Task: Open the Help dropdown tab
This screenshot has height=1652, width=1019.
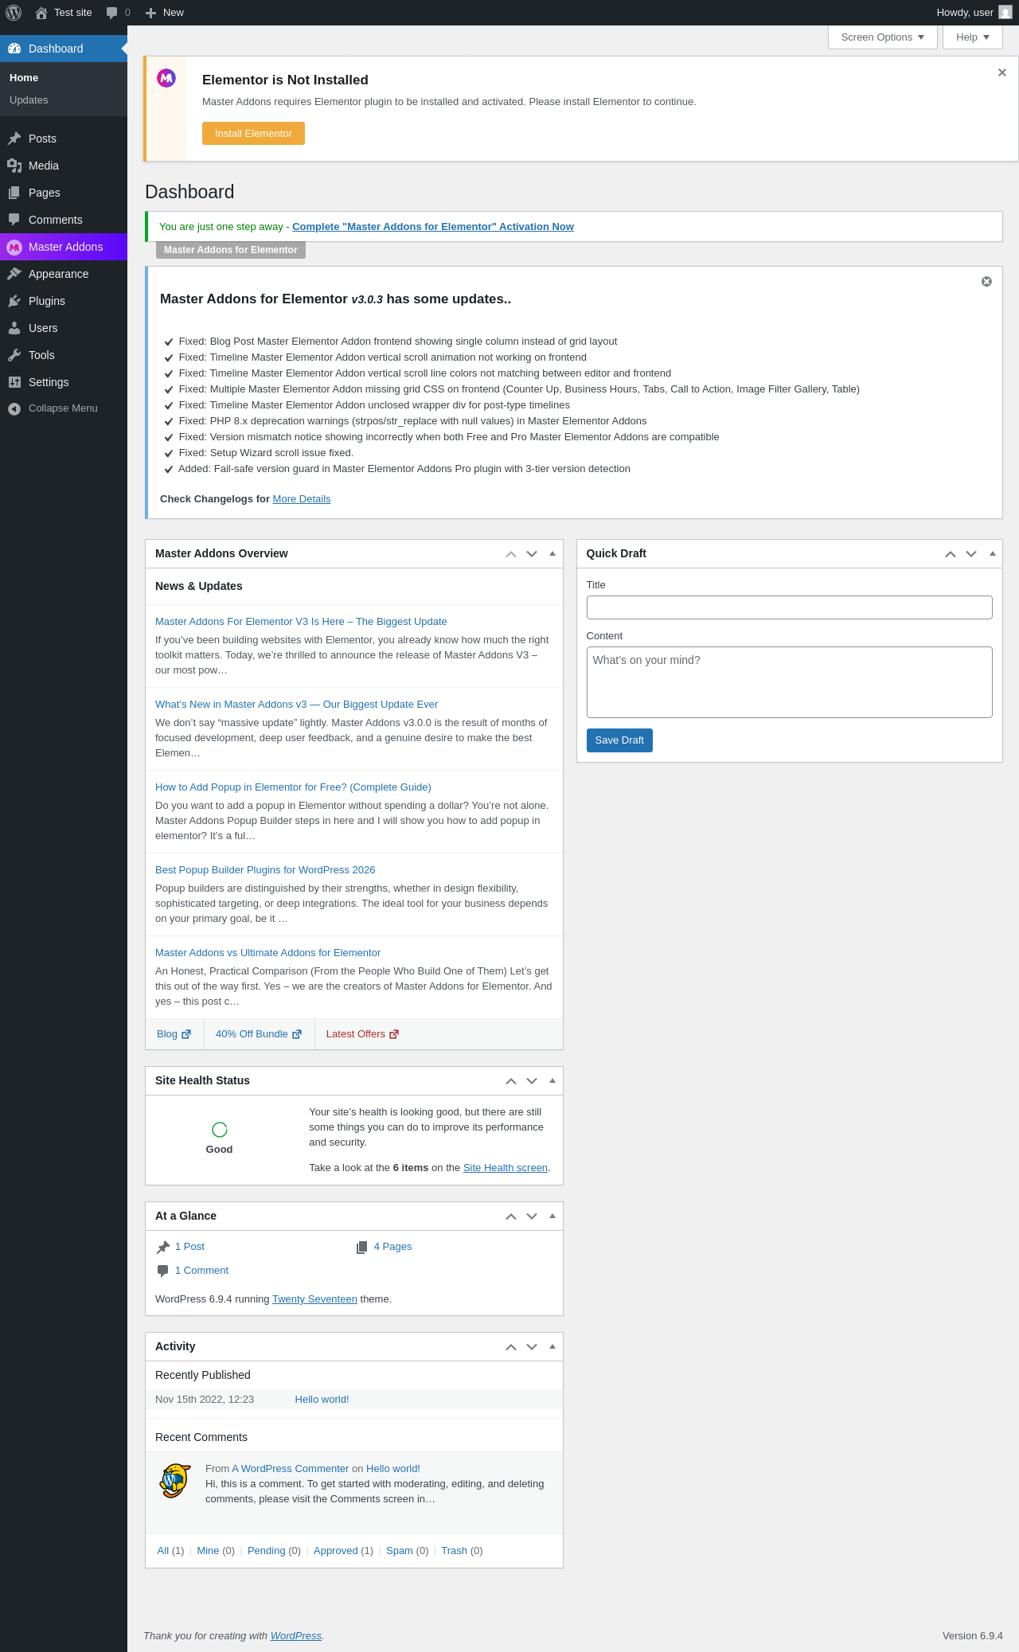Action: point(972,37)
